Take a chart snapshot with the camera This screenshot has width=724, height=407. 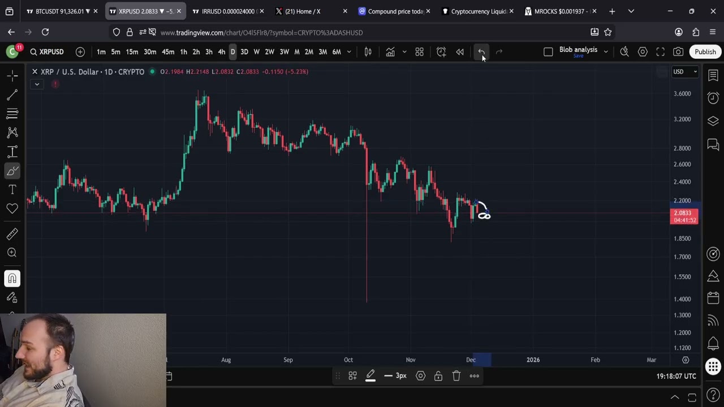point(678,52)
